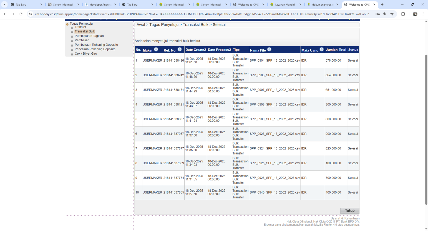428x231 pixels.
Task: Open Cek / Bilyet Giro menu item
Action: coord(86,54)
